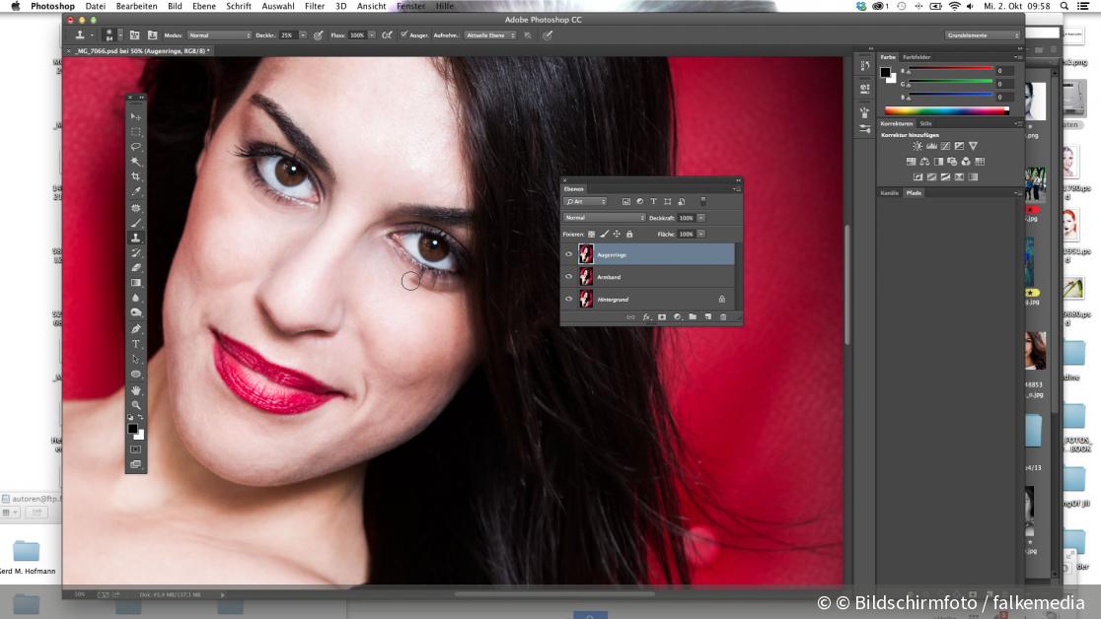Switch to the Farbfelder tab
This screenshot has width=1101, height=619.
pos(917,57)
